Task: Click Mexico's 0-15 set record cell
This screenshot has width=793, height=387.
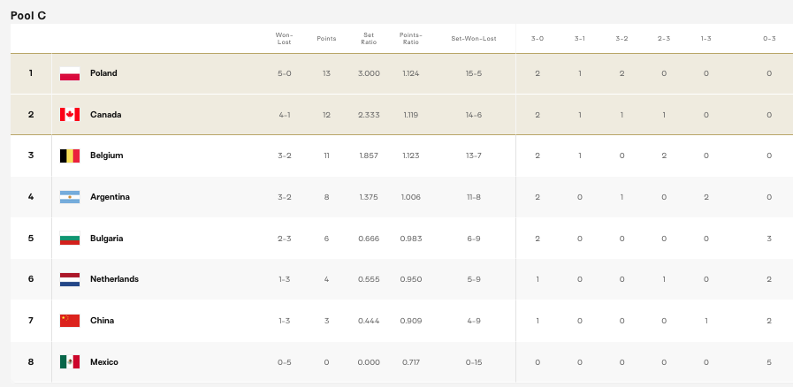Action: (473, 362)
